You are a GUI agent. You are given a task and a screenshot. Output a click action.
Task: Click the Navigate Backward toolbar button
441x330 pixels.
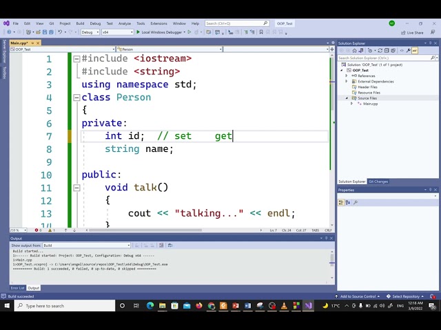click(9, 32)
